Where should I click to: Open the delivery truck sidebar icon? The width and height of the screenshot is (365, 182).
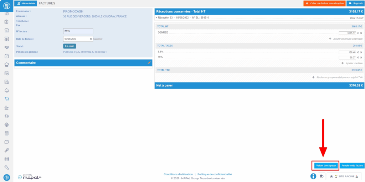click(6, 116)
